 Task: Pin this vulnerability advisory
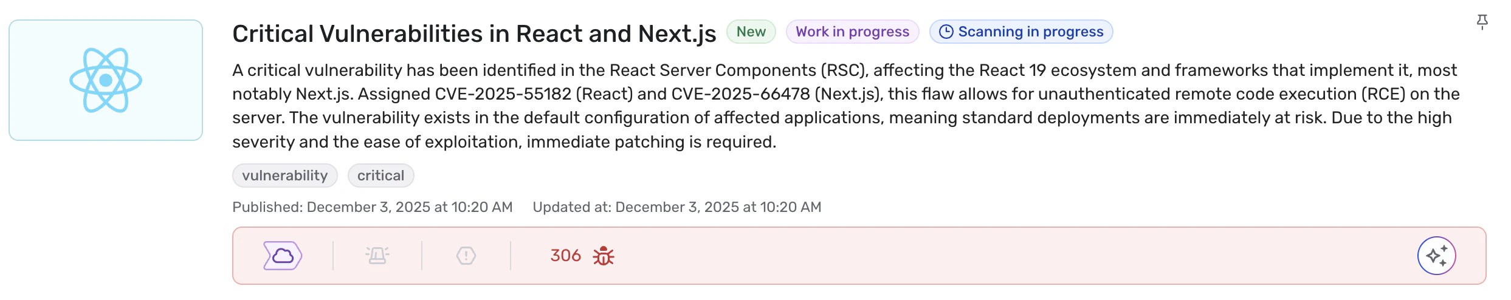[x=1482, y=22]
